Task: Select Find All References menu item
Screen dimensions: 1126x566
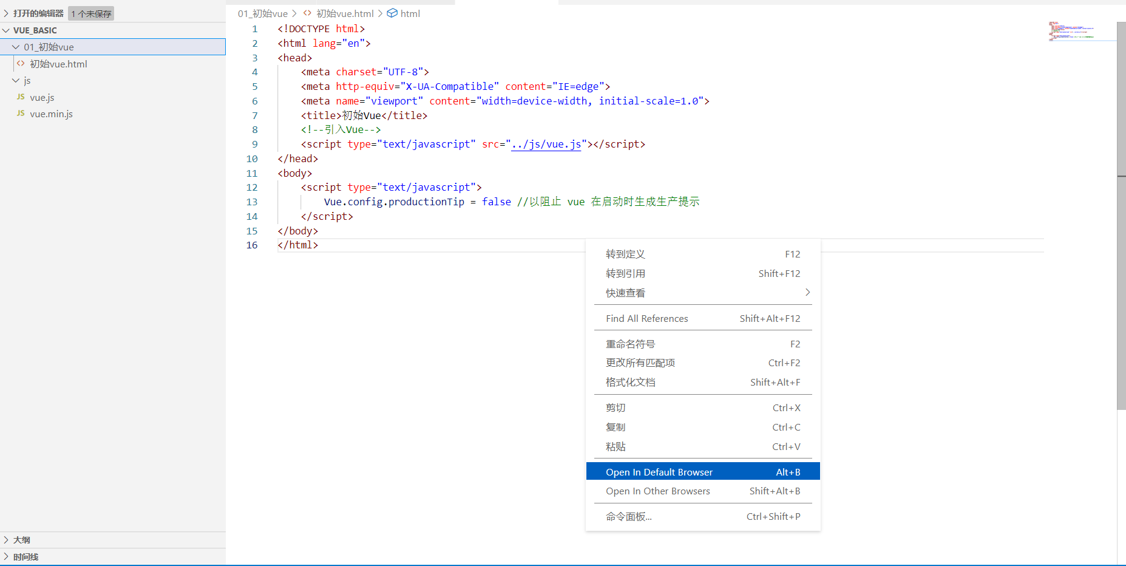Action: (703, 318)
